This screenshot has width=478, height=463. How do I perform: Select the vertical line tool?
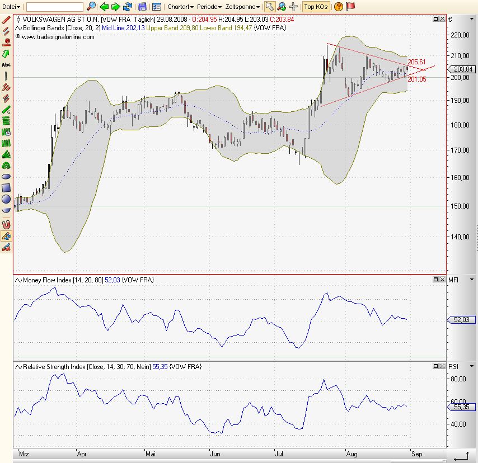(6, 76)
